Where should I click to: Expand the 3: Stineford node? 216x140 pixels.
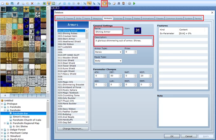point(2,136)
